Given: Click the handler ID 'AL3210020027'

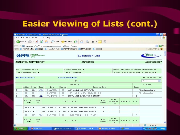Looking at the screenshot, I should point(153,62).
